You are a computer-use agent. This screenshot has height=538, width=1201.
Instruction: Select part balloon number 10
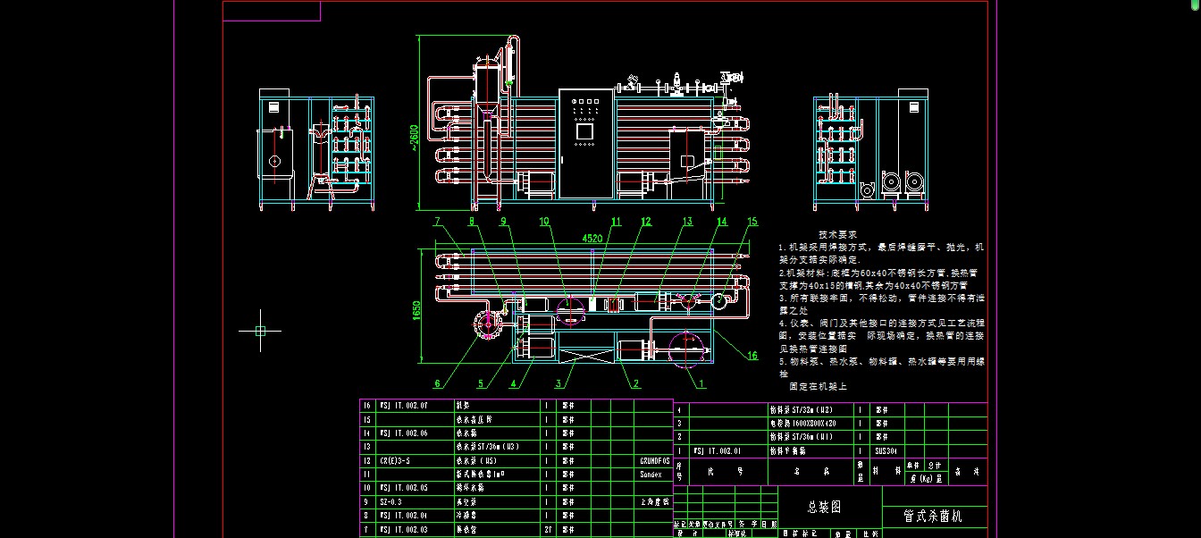pyautogui.click(x=544, y=222)
